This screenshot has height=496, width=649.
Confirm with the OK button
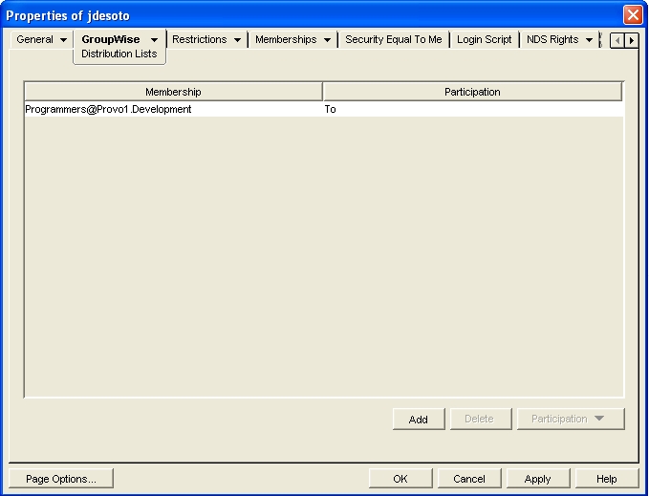pos(400,479)
